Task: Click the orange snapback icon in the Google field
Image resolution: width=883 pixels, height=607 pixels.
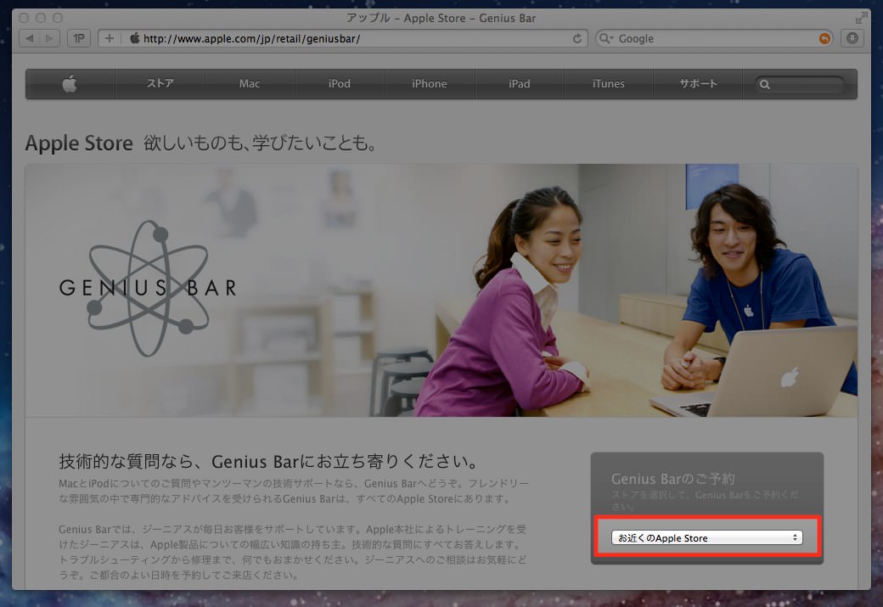Action: [824, 38]
